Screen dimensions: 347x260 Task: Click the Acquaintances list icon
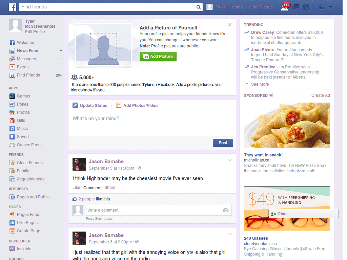(x=12, y=179)
